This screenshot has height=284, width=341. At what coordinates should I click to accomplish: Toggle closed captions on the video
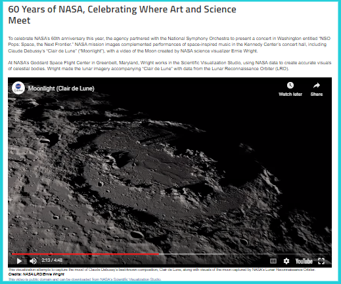click(273, 261)
